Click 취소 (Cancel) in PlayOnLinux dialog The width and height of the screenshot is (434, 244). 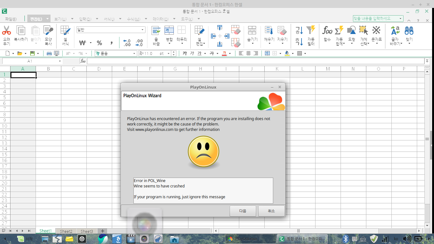[x=271, y=211]
